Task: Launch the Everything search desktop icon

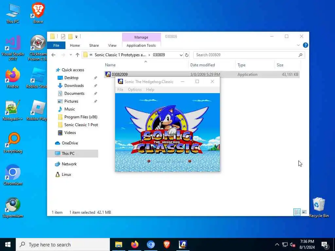Action: click(13, 143)
